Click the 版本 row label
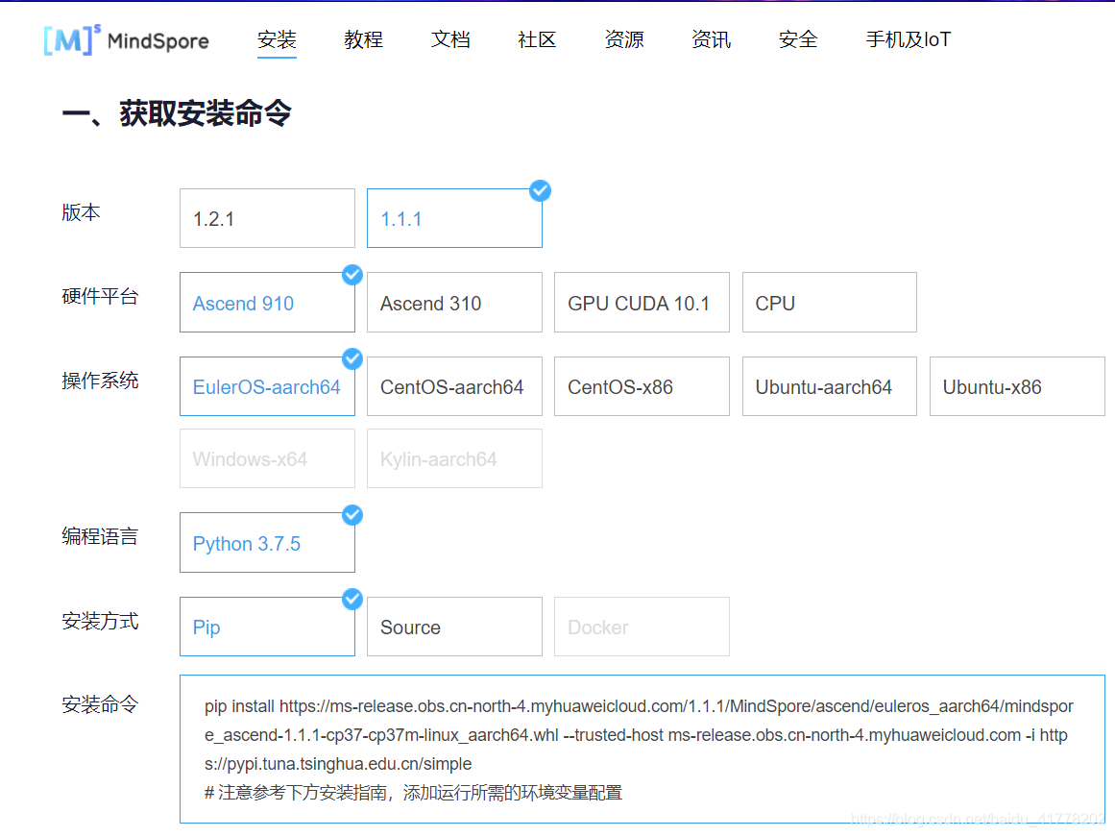The height and width of the screenshot is (837, 1115). click(x=81, y=212)
